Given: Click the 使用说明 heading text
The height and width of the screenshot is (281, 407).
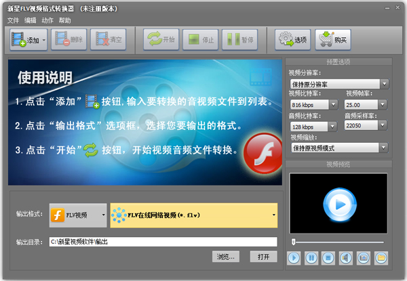Looking at the screenshot, I should (45, 77).
